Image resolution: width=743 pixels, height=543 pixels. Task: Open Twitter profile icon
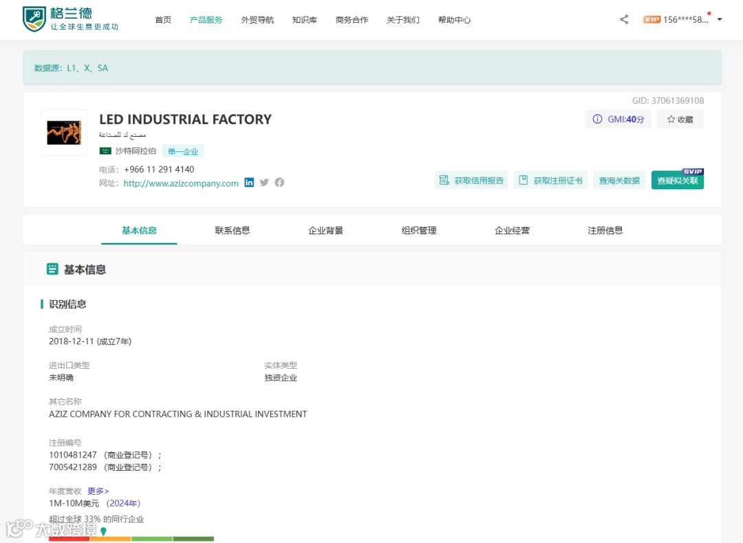264,182
